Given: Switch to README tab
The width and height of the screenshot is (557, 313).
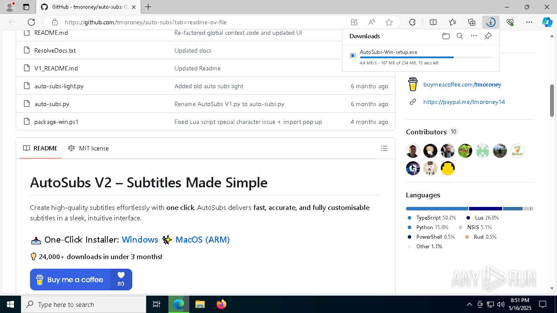Looking at the screenshot, I should (40, 148).
